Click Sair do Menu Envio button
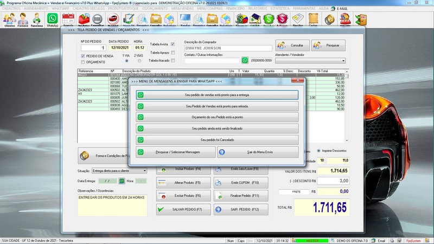Viewport: 434px width, 244px height. pos(258,152)
